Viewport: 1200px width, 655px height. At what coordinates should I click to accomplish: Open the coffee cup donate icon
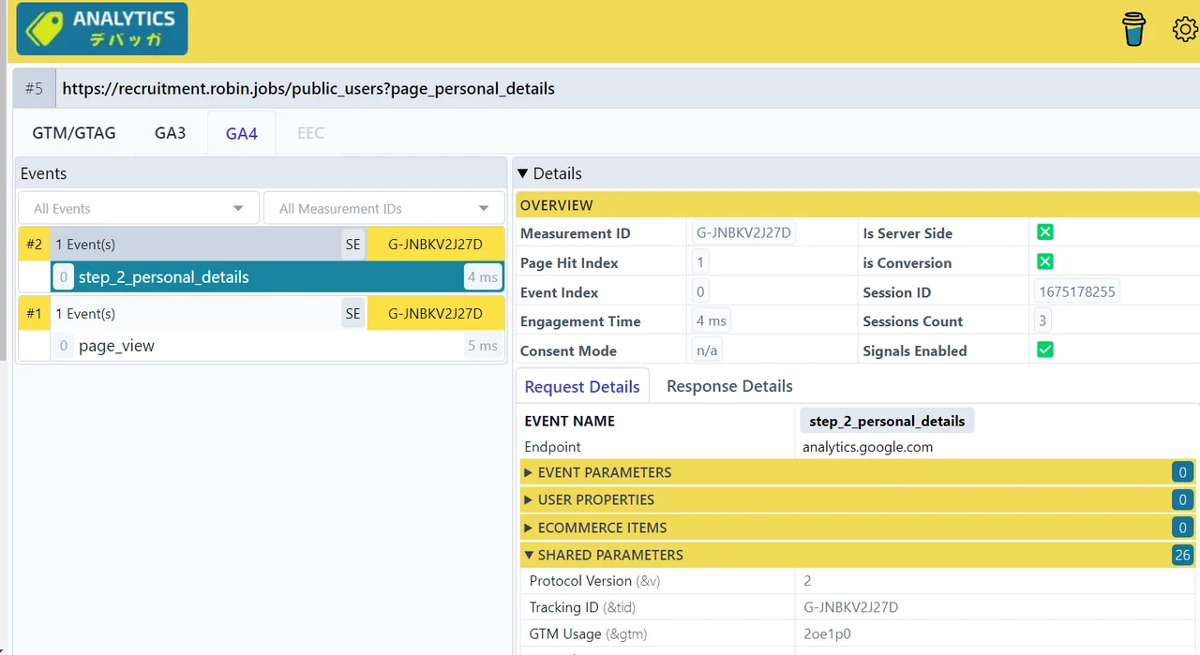1134,29
